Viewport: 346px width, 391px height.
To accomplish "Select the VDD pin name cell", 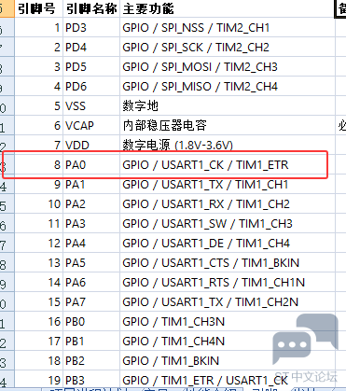I will (91, 146).
